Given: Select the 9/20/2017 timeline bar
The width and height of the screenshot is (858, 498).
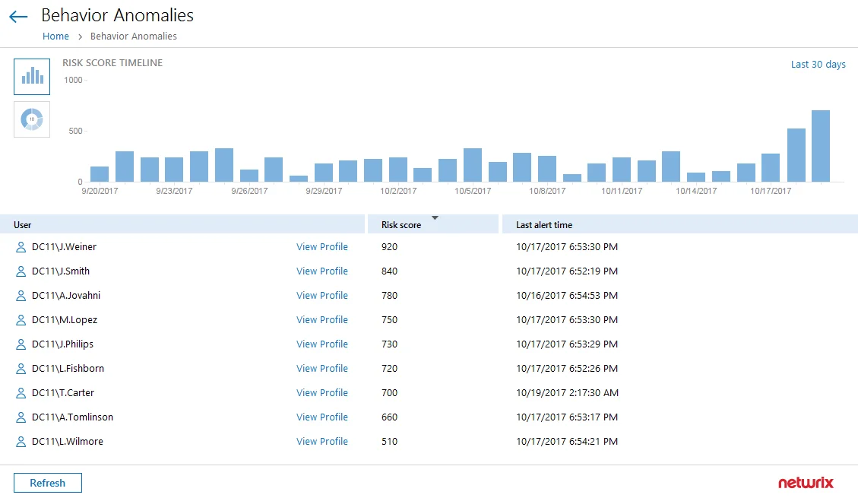Looking at the screenshot, I should coord(100,174).
